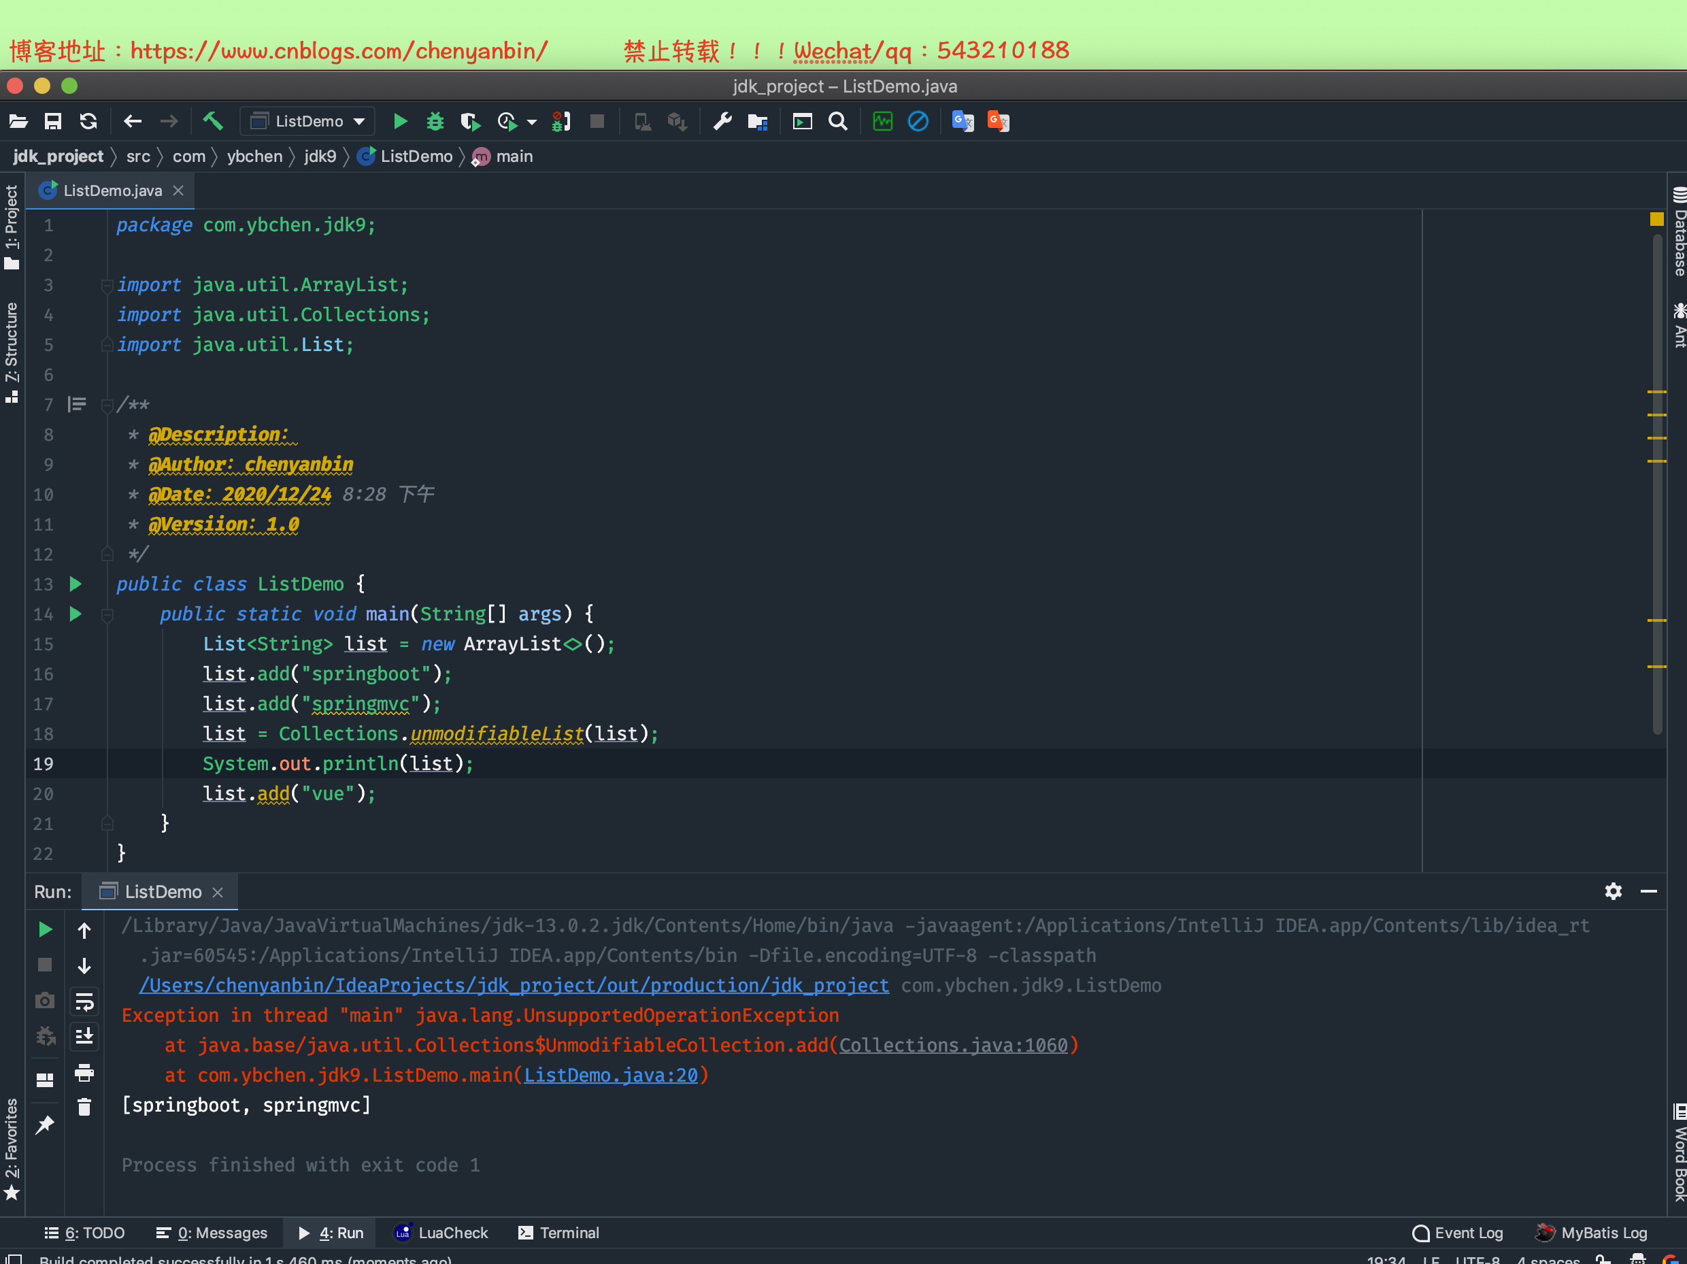Toggle scroll to end in Run console
1687x1264 pixels.
pos(84,1037)
